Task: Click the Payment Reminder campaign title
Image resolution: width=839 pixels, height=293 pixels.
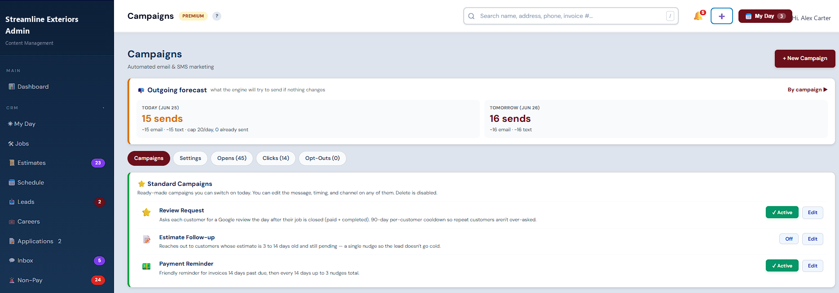Action: (186, 264)
